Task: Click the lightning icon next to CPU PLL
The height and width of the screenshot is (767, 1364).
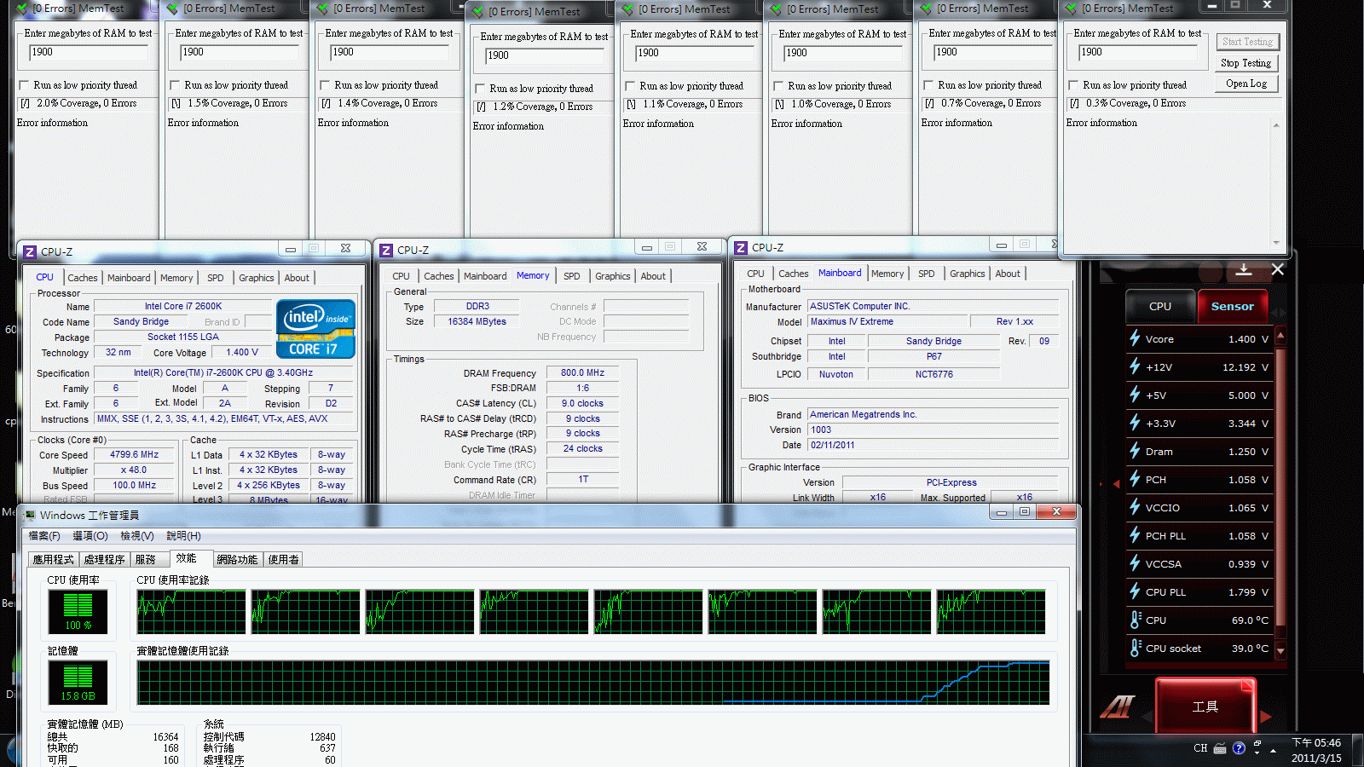Action: [x=1135, y=591]
